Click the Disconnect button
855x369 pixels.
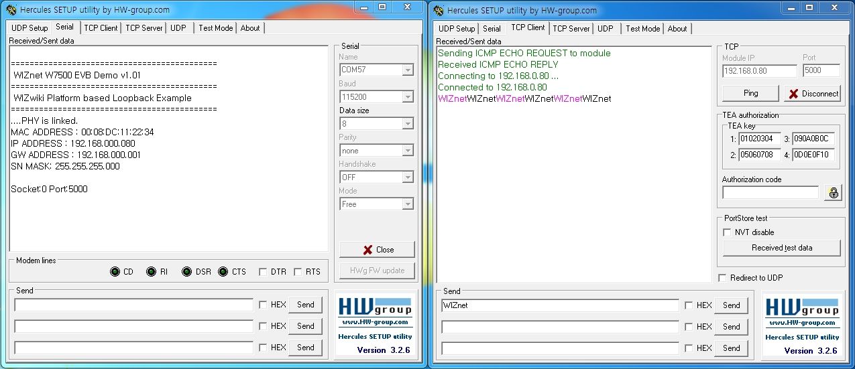click(812, 94)
